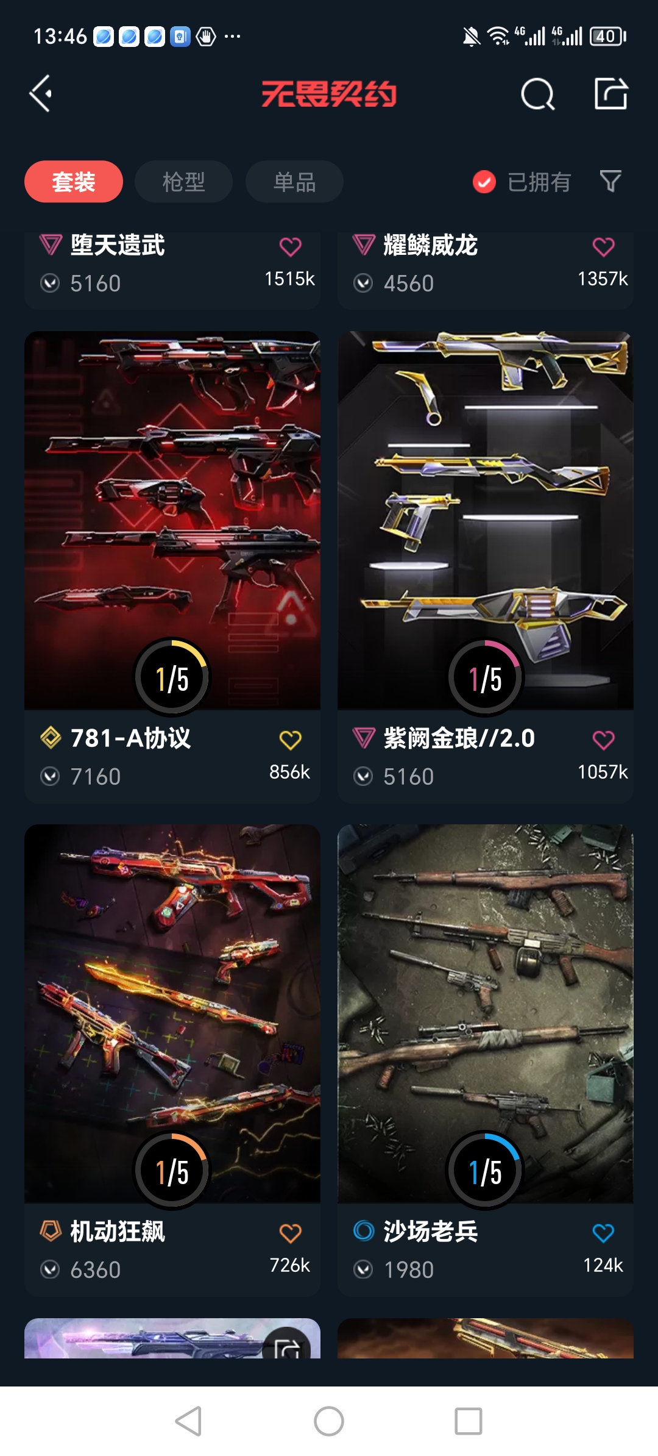Open 紫阙金琅//2.0 bundle title
This screenshot has height=1456, width=658.
459,738
